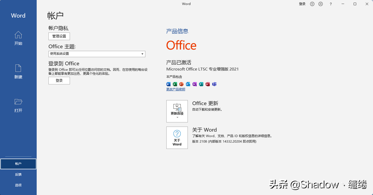Image resolution: width=373 pixels, height=195 pixels.
Task: Click the version text 版本 2108
Action: tap(224, 142)
